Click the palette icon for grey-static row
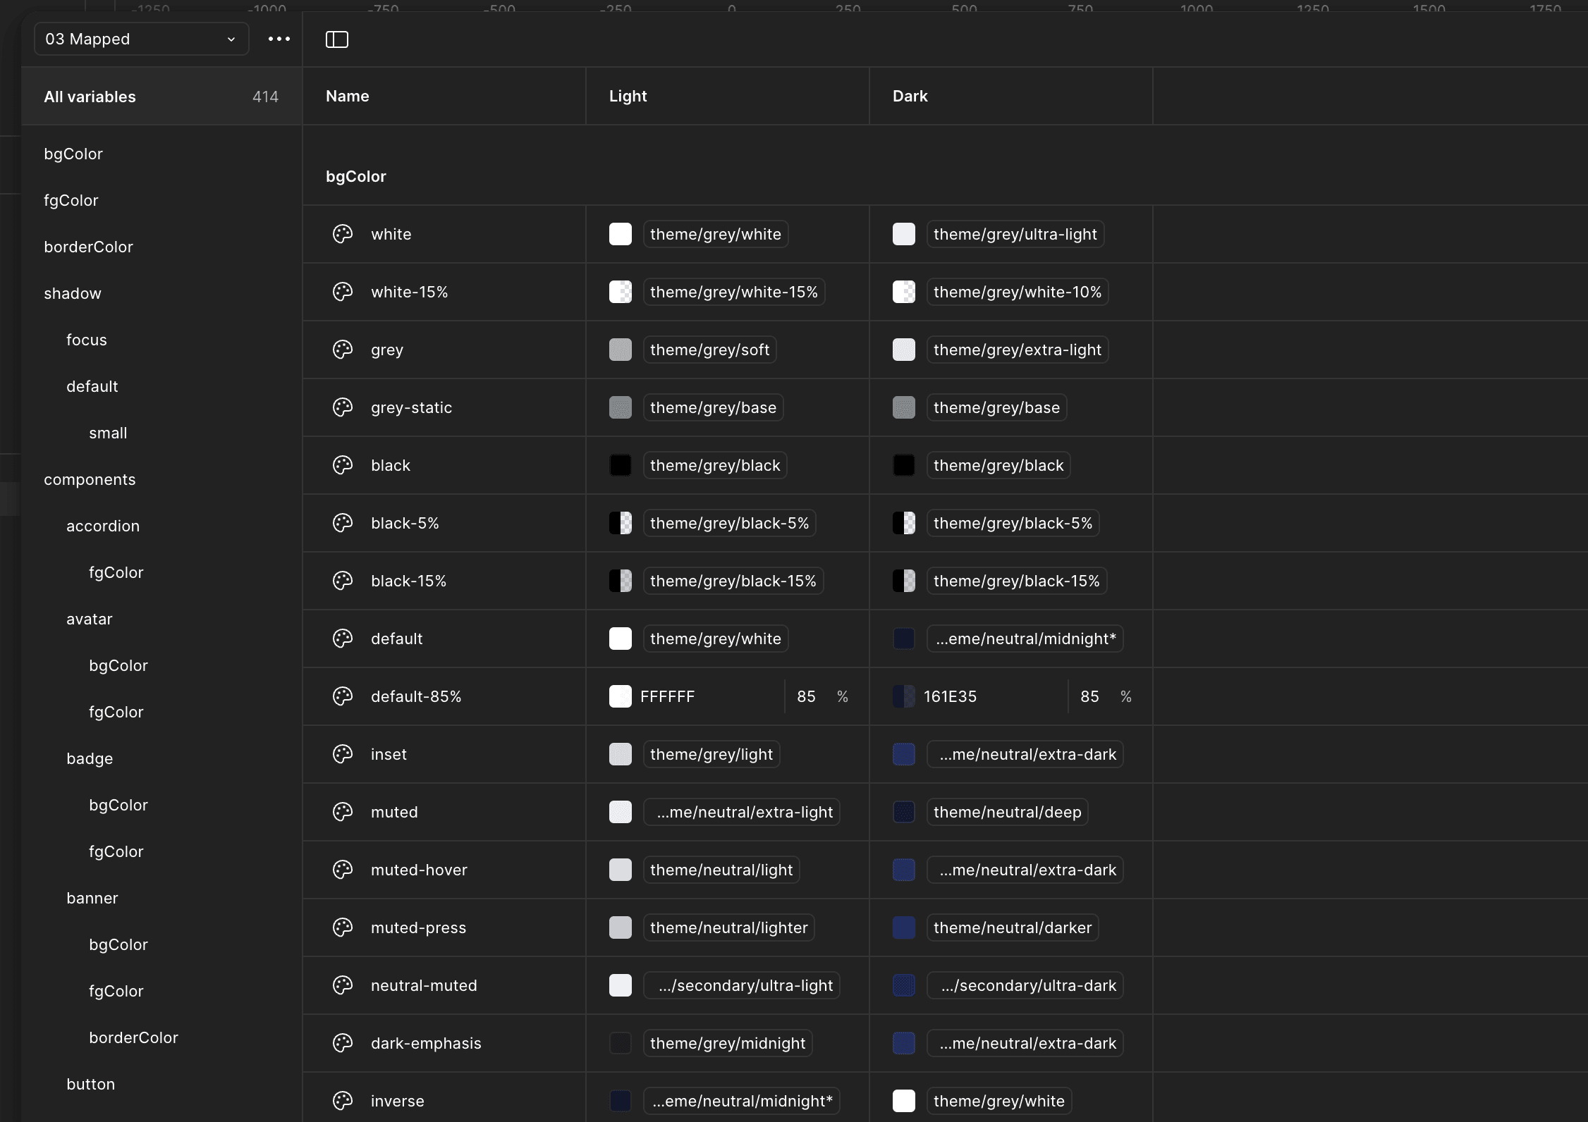Screen dimensions: 1588x1122 tap(343, 407)
